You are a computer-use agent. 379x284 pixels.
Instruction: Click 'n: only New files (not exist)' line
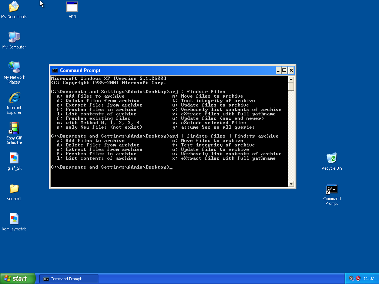(x=100, y=127)
